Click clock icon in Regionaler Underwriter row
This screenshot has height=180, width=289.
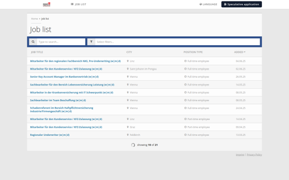pyautogui.click(x=185, y=135)
